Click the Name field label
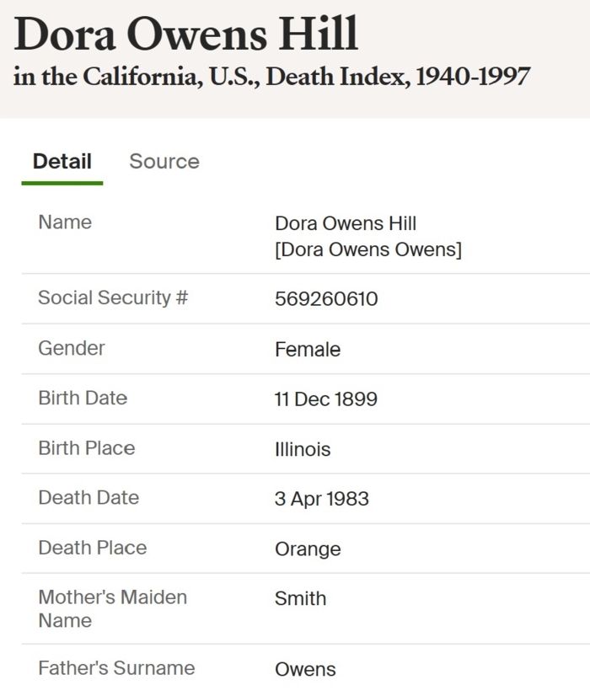 tap(65, 222)
